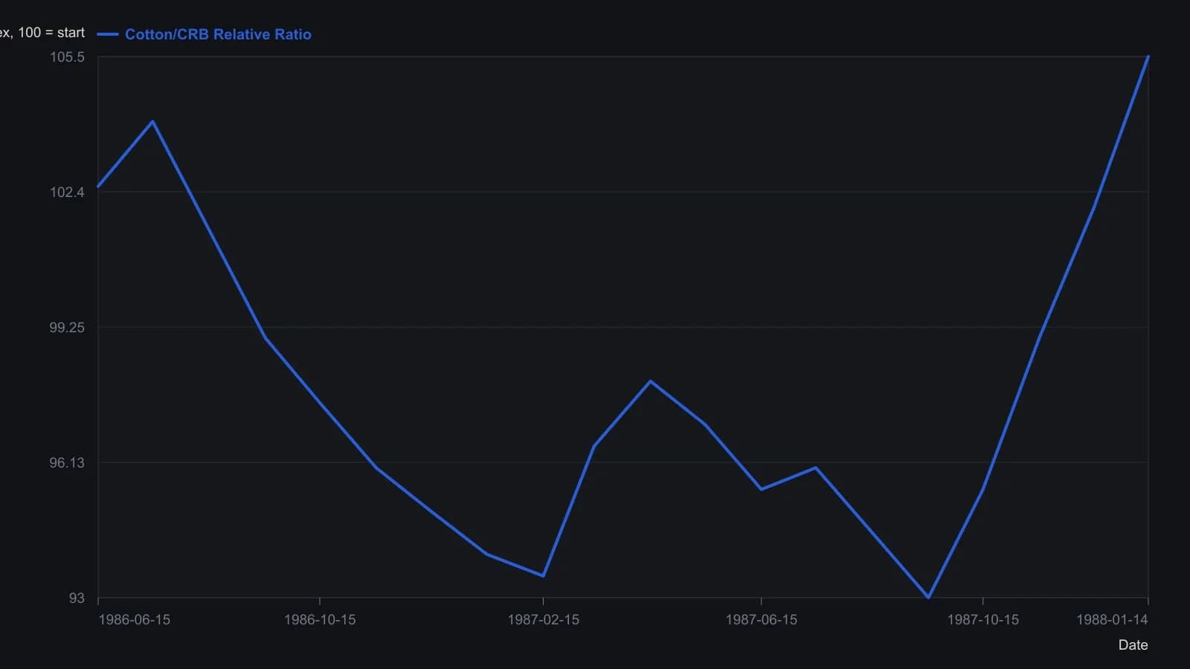
Task: Click the local peak between 1987-02-15 and 1987-06-15
Action: 650,381
